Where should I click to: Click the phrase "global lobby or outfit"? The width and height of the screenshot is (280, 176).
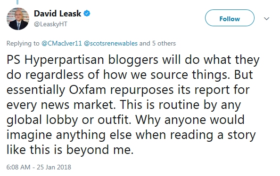[69, 120]
